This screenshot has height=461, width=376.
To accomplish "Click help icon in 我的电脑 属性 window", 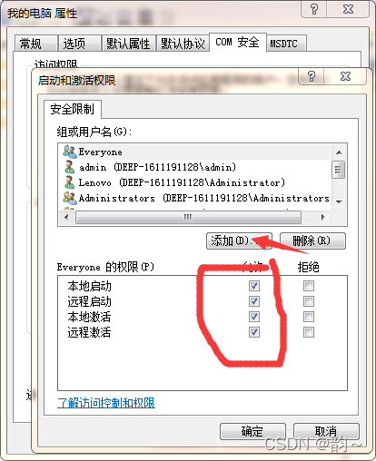I will tap(314, 9).
